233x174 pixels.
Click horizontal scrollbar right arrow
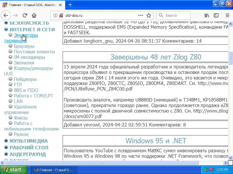point(225,163)
